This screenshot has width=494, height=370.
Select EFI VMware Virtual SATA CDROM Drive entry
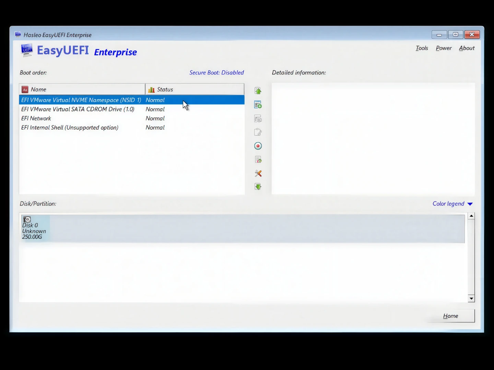pos(132,109)
